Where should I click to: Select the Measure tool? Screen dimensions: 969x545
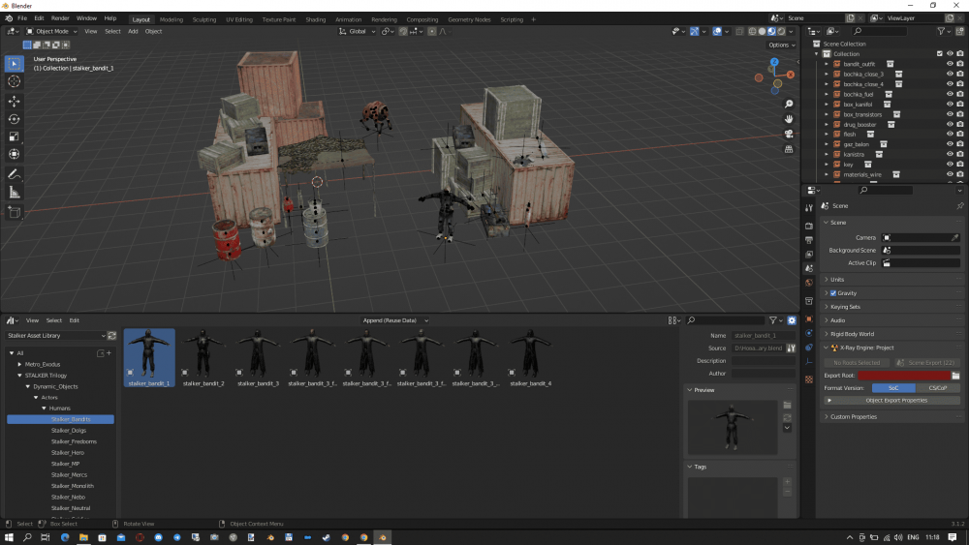pyautogui.click(x=15, y=193)
